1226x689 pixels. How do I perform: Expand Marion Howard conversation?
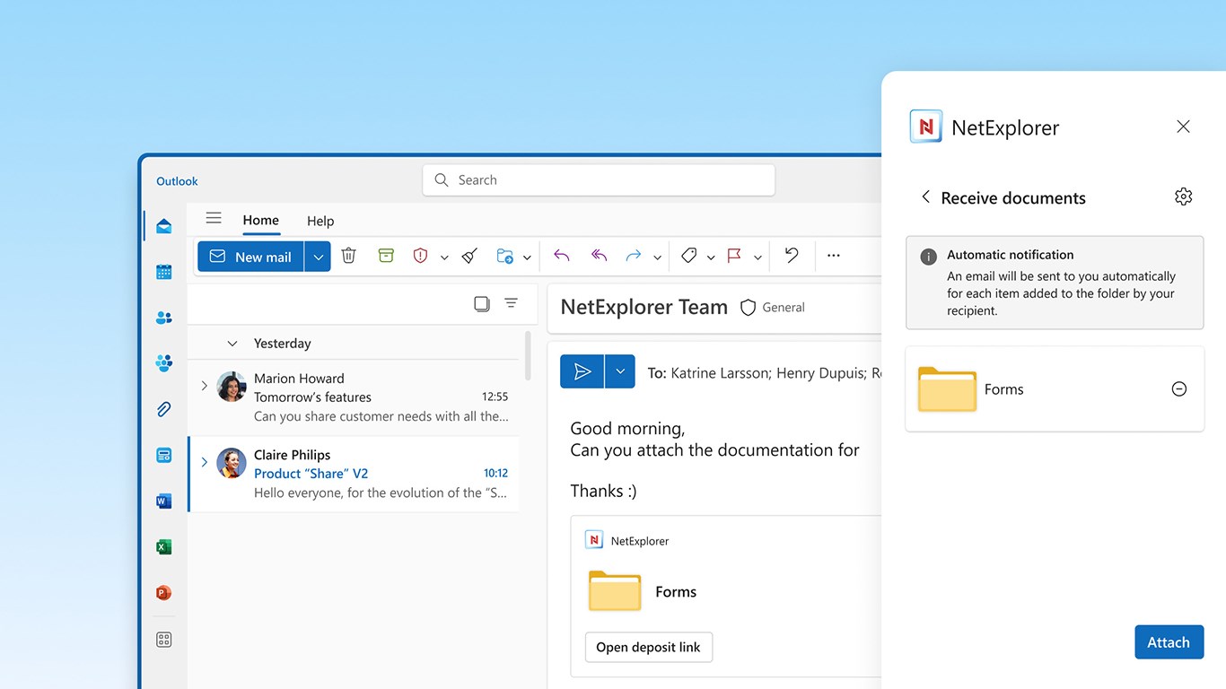[x=204, y=386]
